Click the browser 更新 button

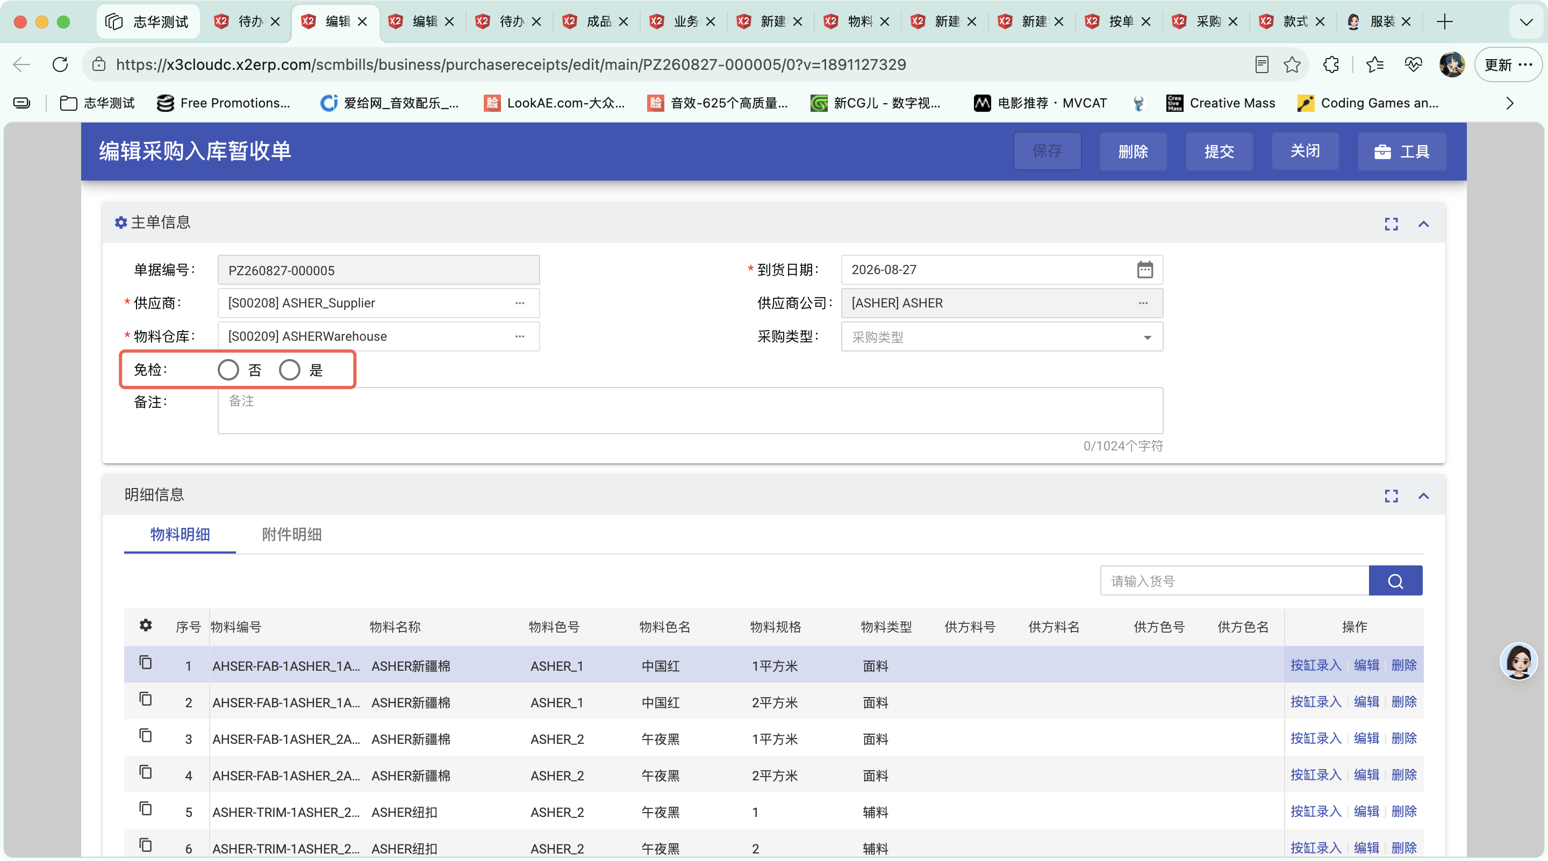click(1508, 64)
